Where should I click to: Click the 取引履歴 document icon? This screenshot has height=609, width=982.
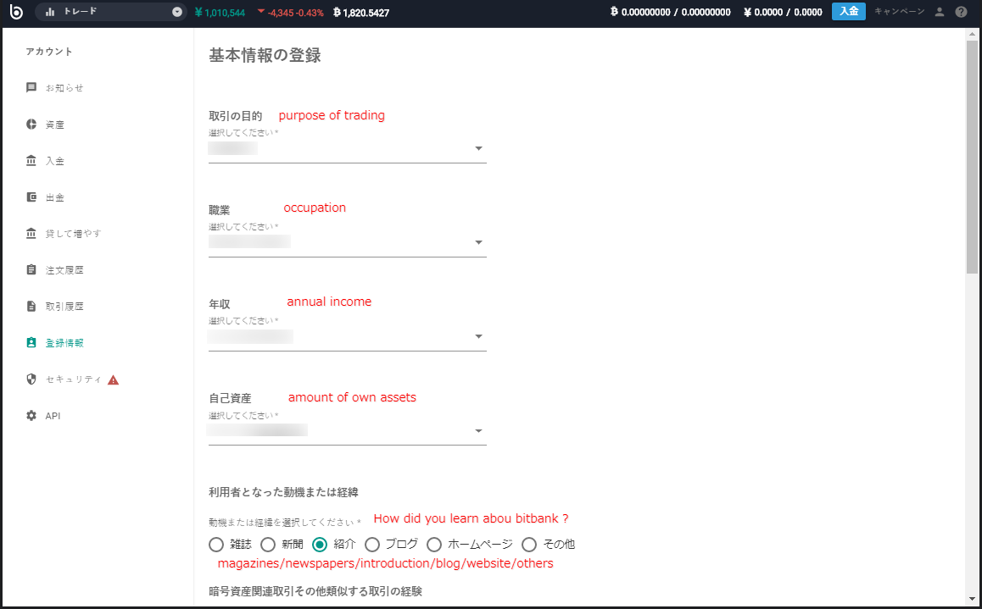(x=31, y=306)
